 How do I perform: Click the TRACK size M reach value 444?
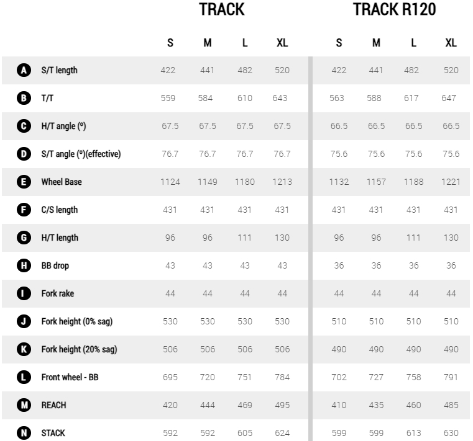pyautogui.click(x=208, y=405)
